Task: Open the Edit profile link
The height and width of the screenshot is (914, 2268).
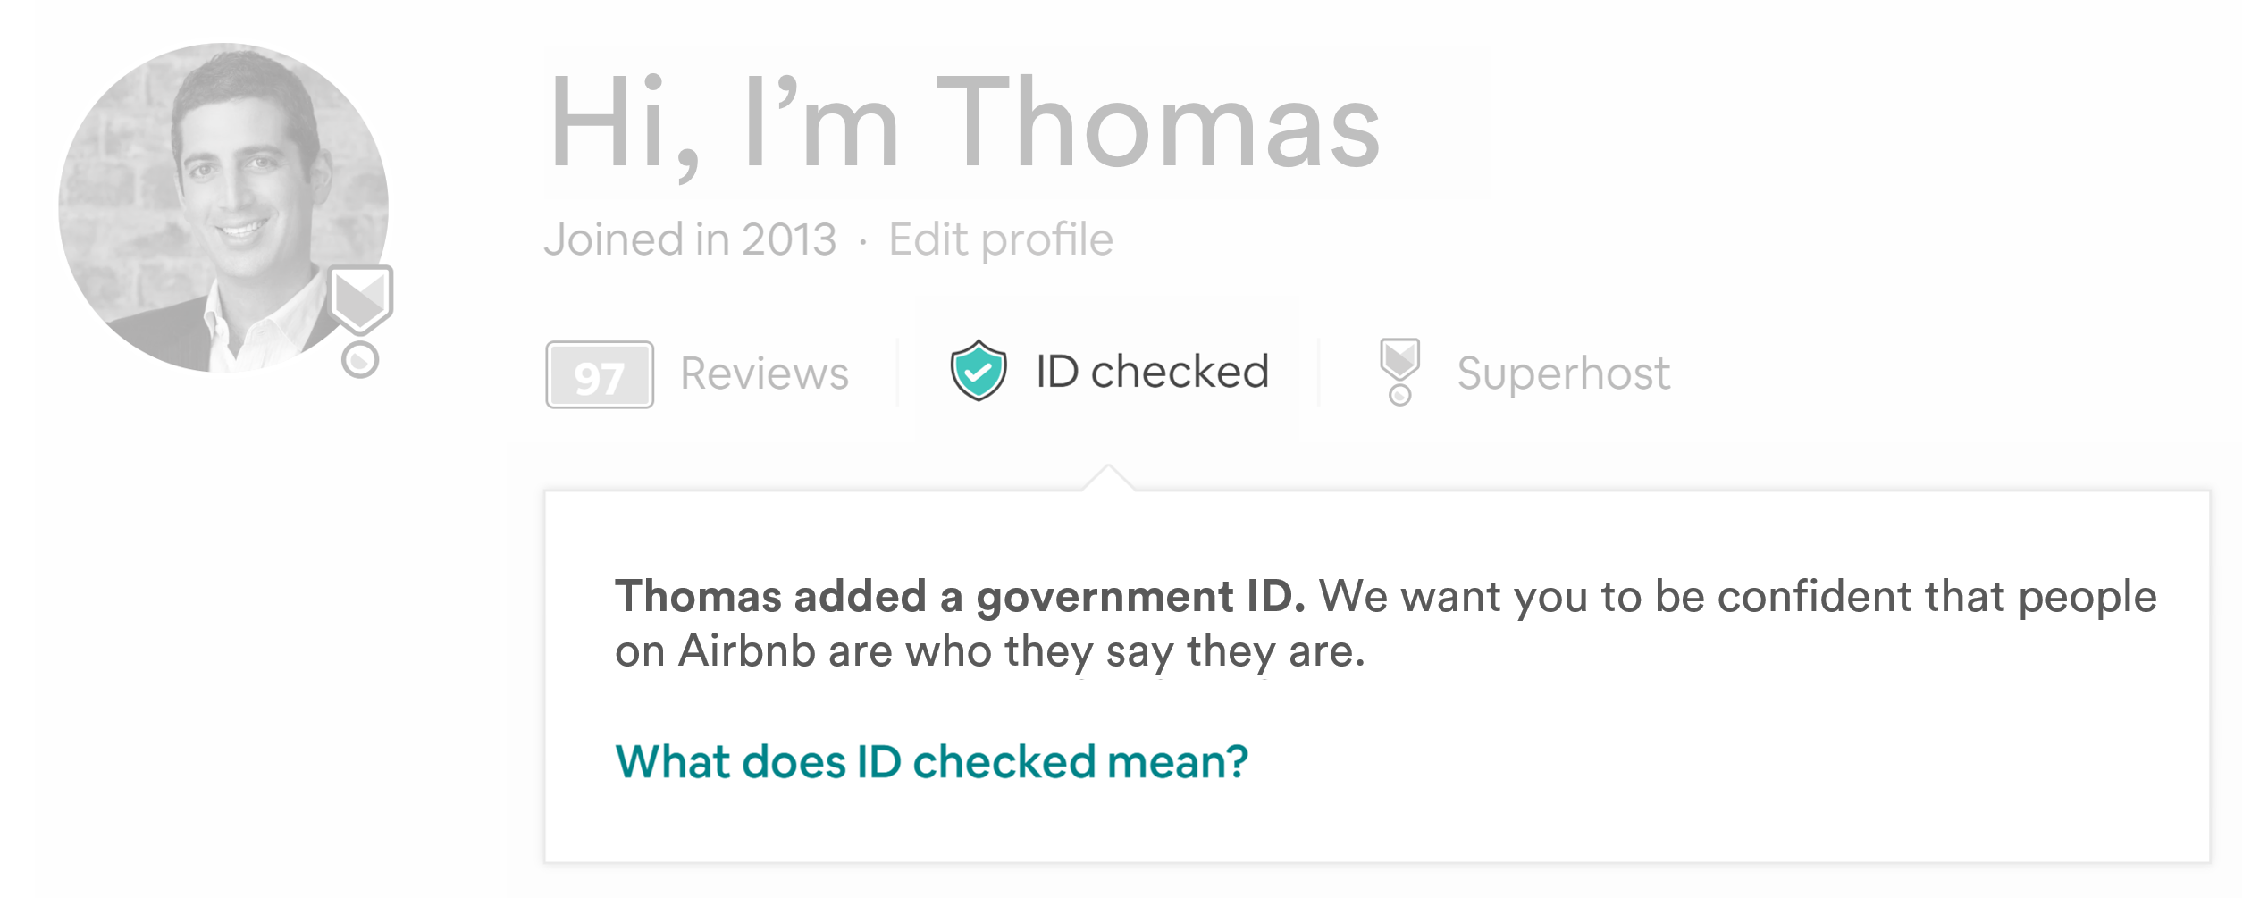Action: click(1001, 239)
